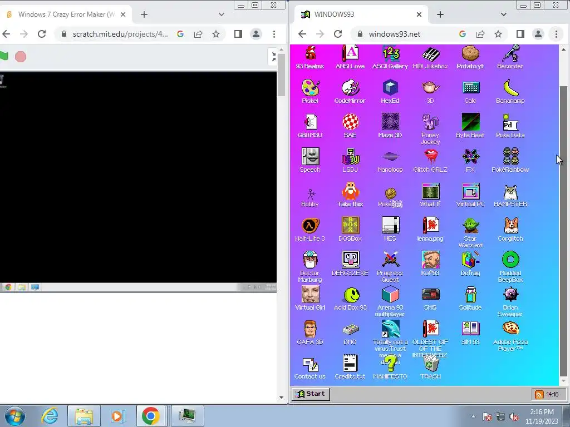Launch DERG32.EXE icon
This screenshot has width=570, height=427.
coord(350,264)
